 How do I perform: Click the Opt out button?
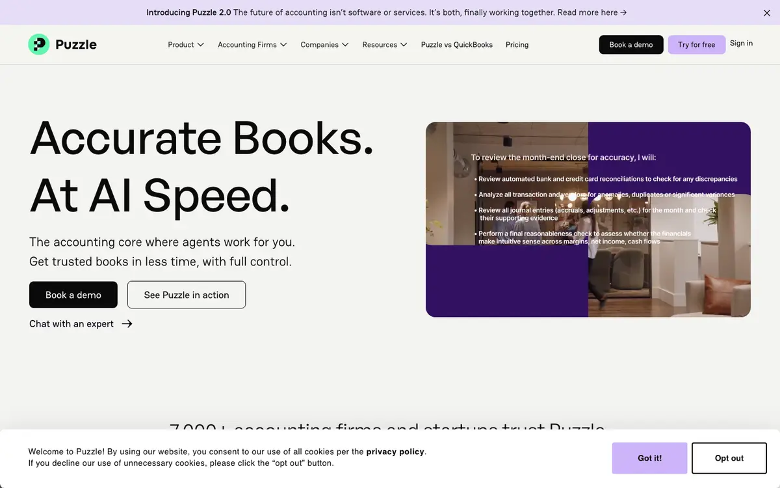click(729, 458)
